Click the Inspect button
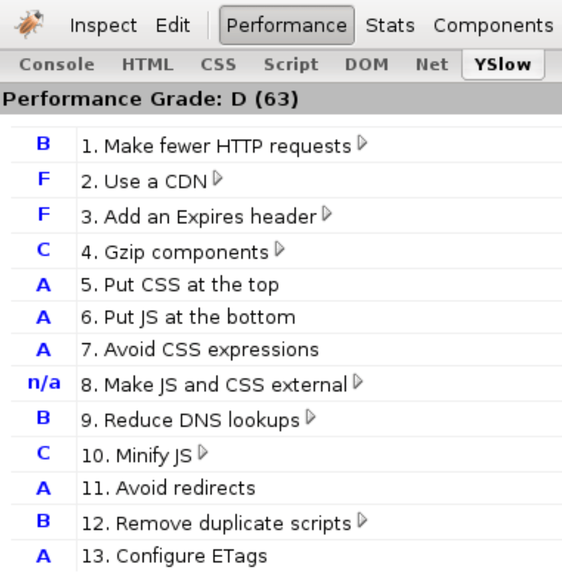Viewport: 562px width, 572px height. pyautogui.click(x=103, y=26)
